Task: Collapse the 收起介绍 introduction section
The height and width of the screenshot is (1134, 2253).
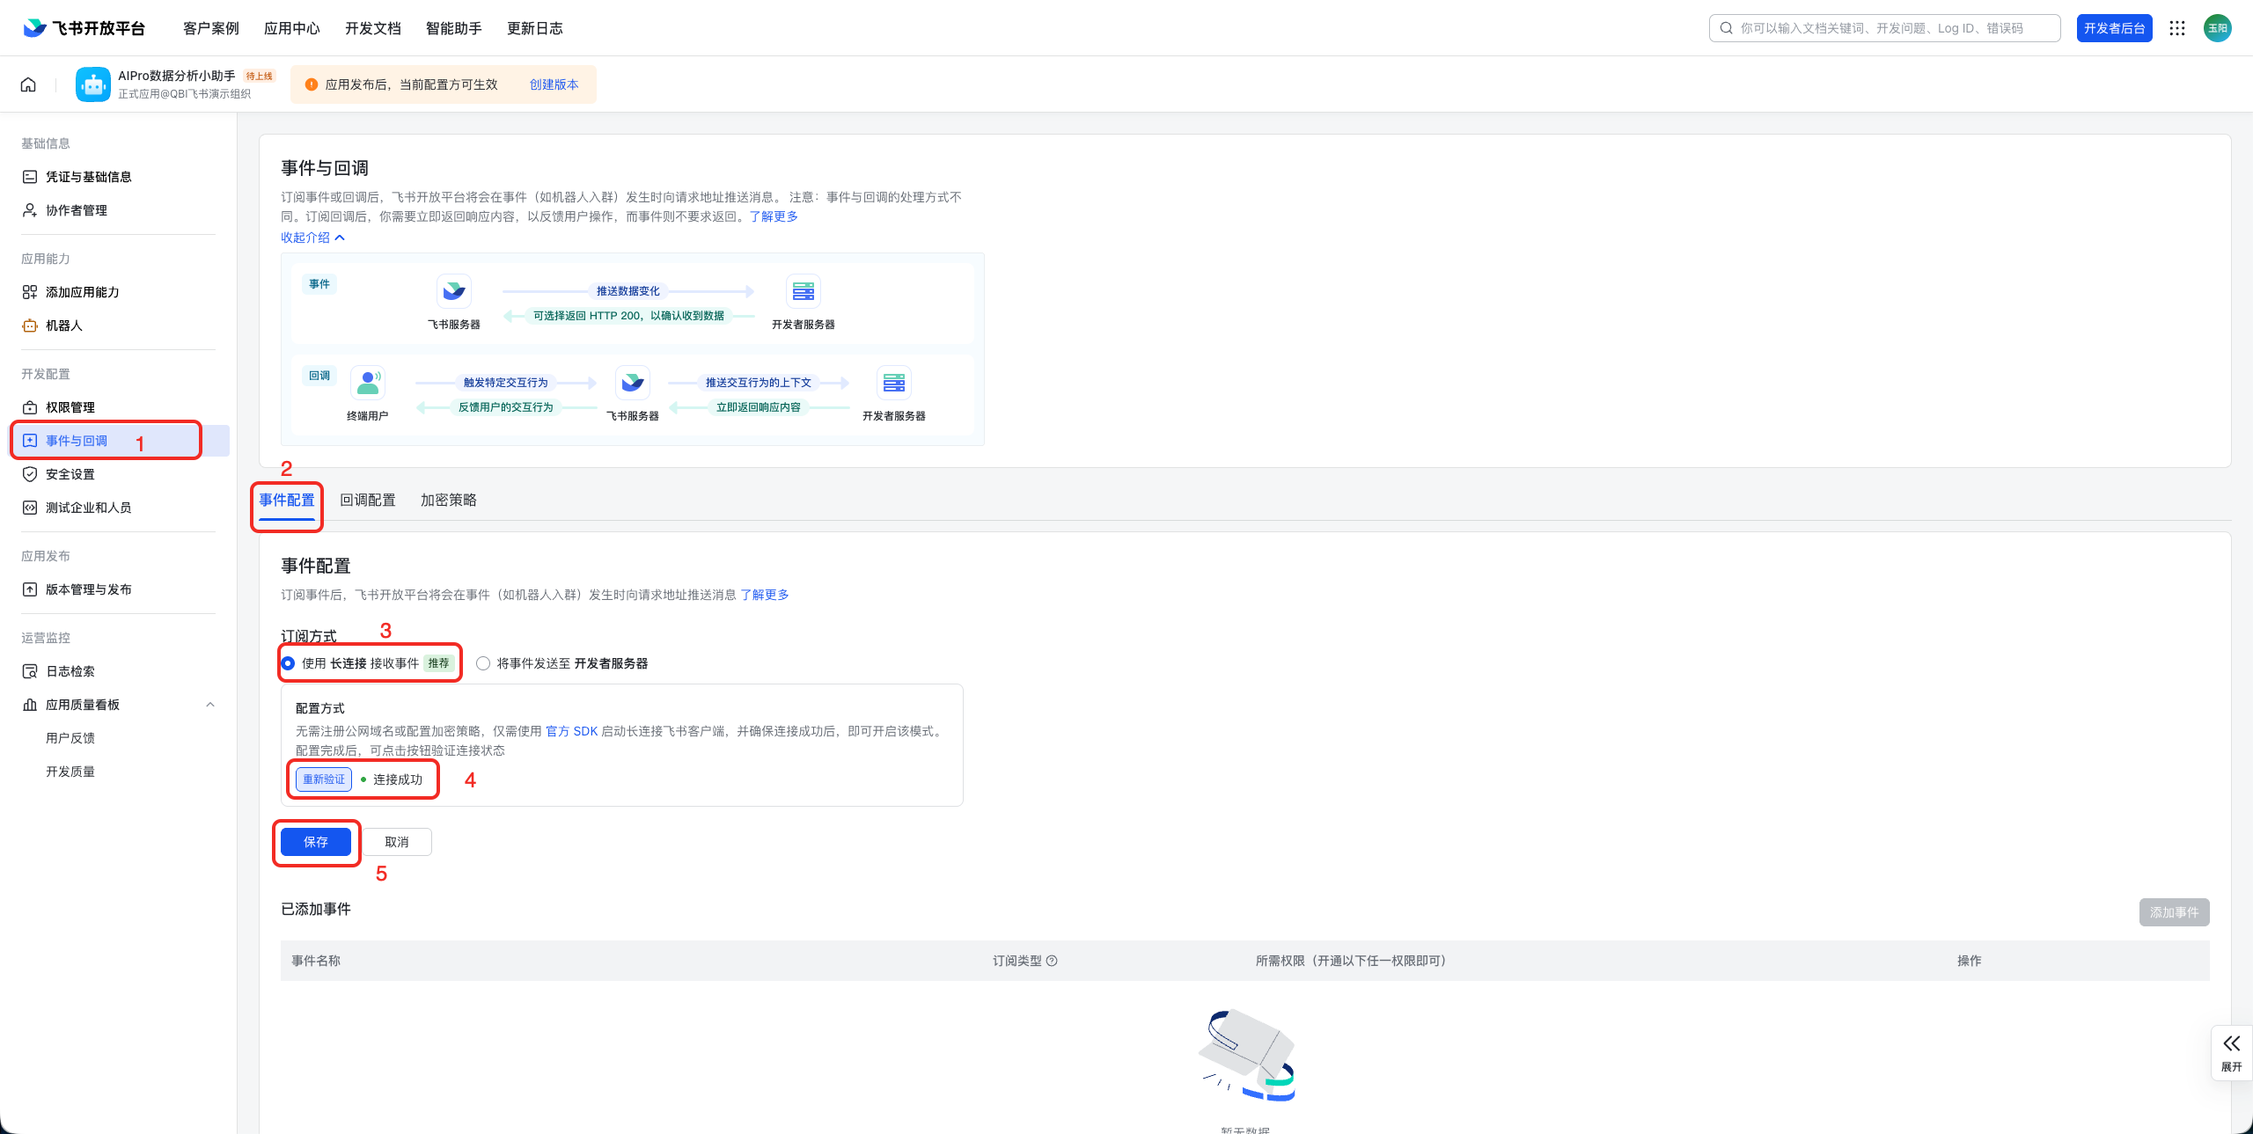Action: click(312, 238)
